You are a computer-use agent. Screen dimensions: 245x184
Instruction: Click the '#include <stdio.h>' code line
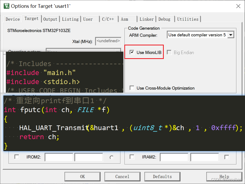click(43, 82)
